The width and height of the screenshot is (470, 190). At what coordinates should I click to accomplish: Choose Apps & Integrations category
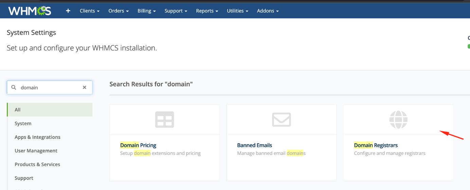(37, 137)
